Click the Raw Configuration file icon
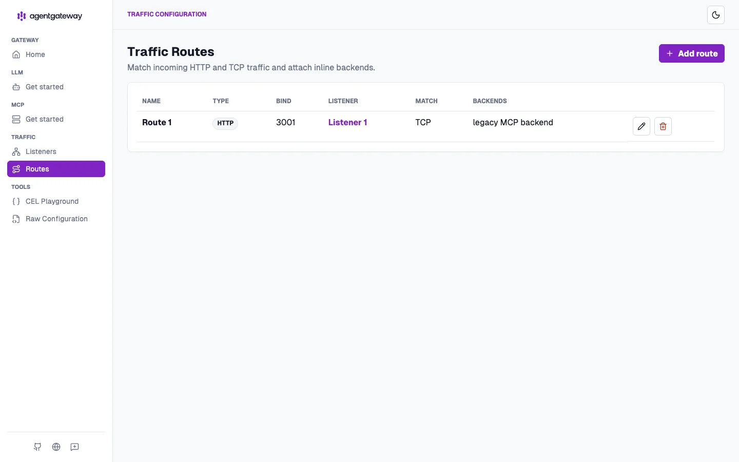The width and height of the screenshot is (739, 462). point(16,219)
